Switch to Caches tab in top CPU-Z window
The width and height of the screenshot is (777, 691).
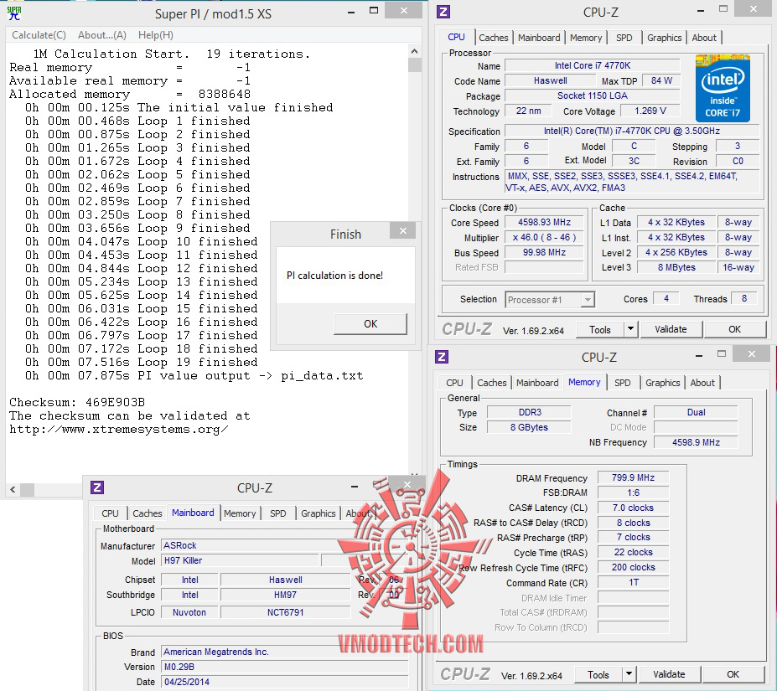[493, 38]
